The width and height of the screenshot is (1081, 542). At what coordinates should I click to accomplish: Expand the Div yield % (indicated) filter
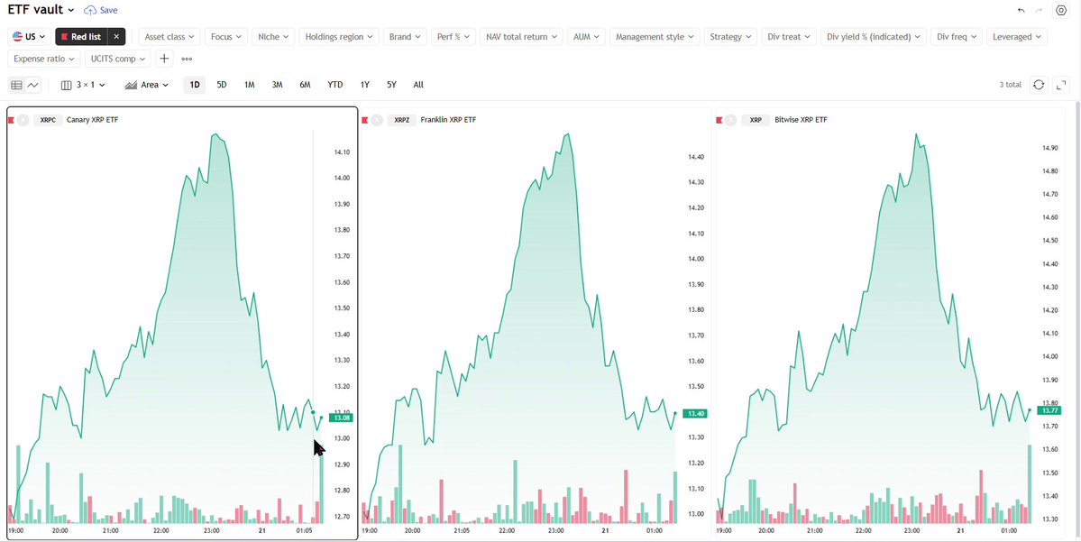[874, 37]
